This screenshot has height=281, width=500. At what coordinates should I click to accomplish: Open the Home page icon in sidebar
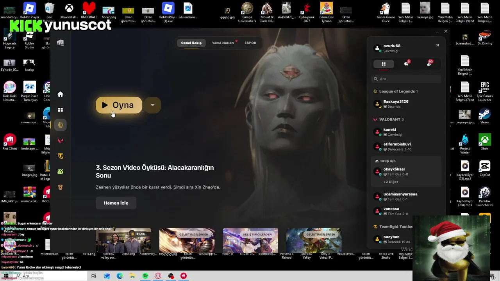[x=60, y=94]
